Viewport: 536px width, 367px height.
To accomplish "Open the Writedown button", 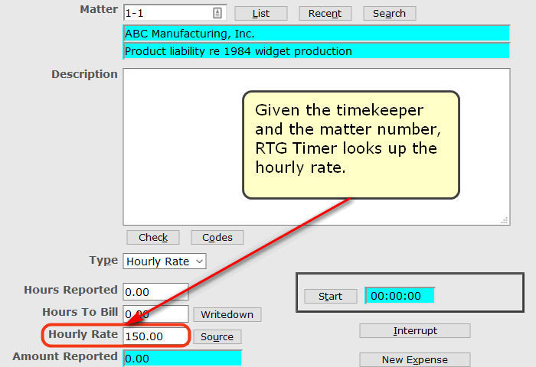I will pyautogui.click(x=227, y=314).
